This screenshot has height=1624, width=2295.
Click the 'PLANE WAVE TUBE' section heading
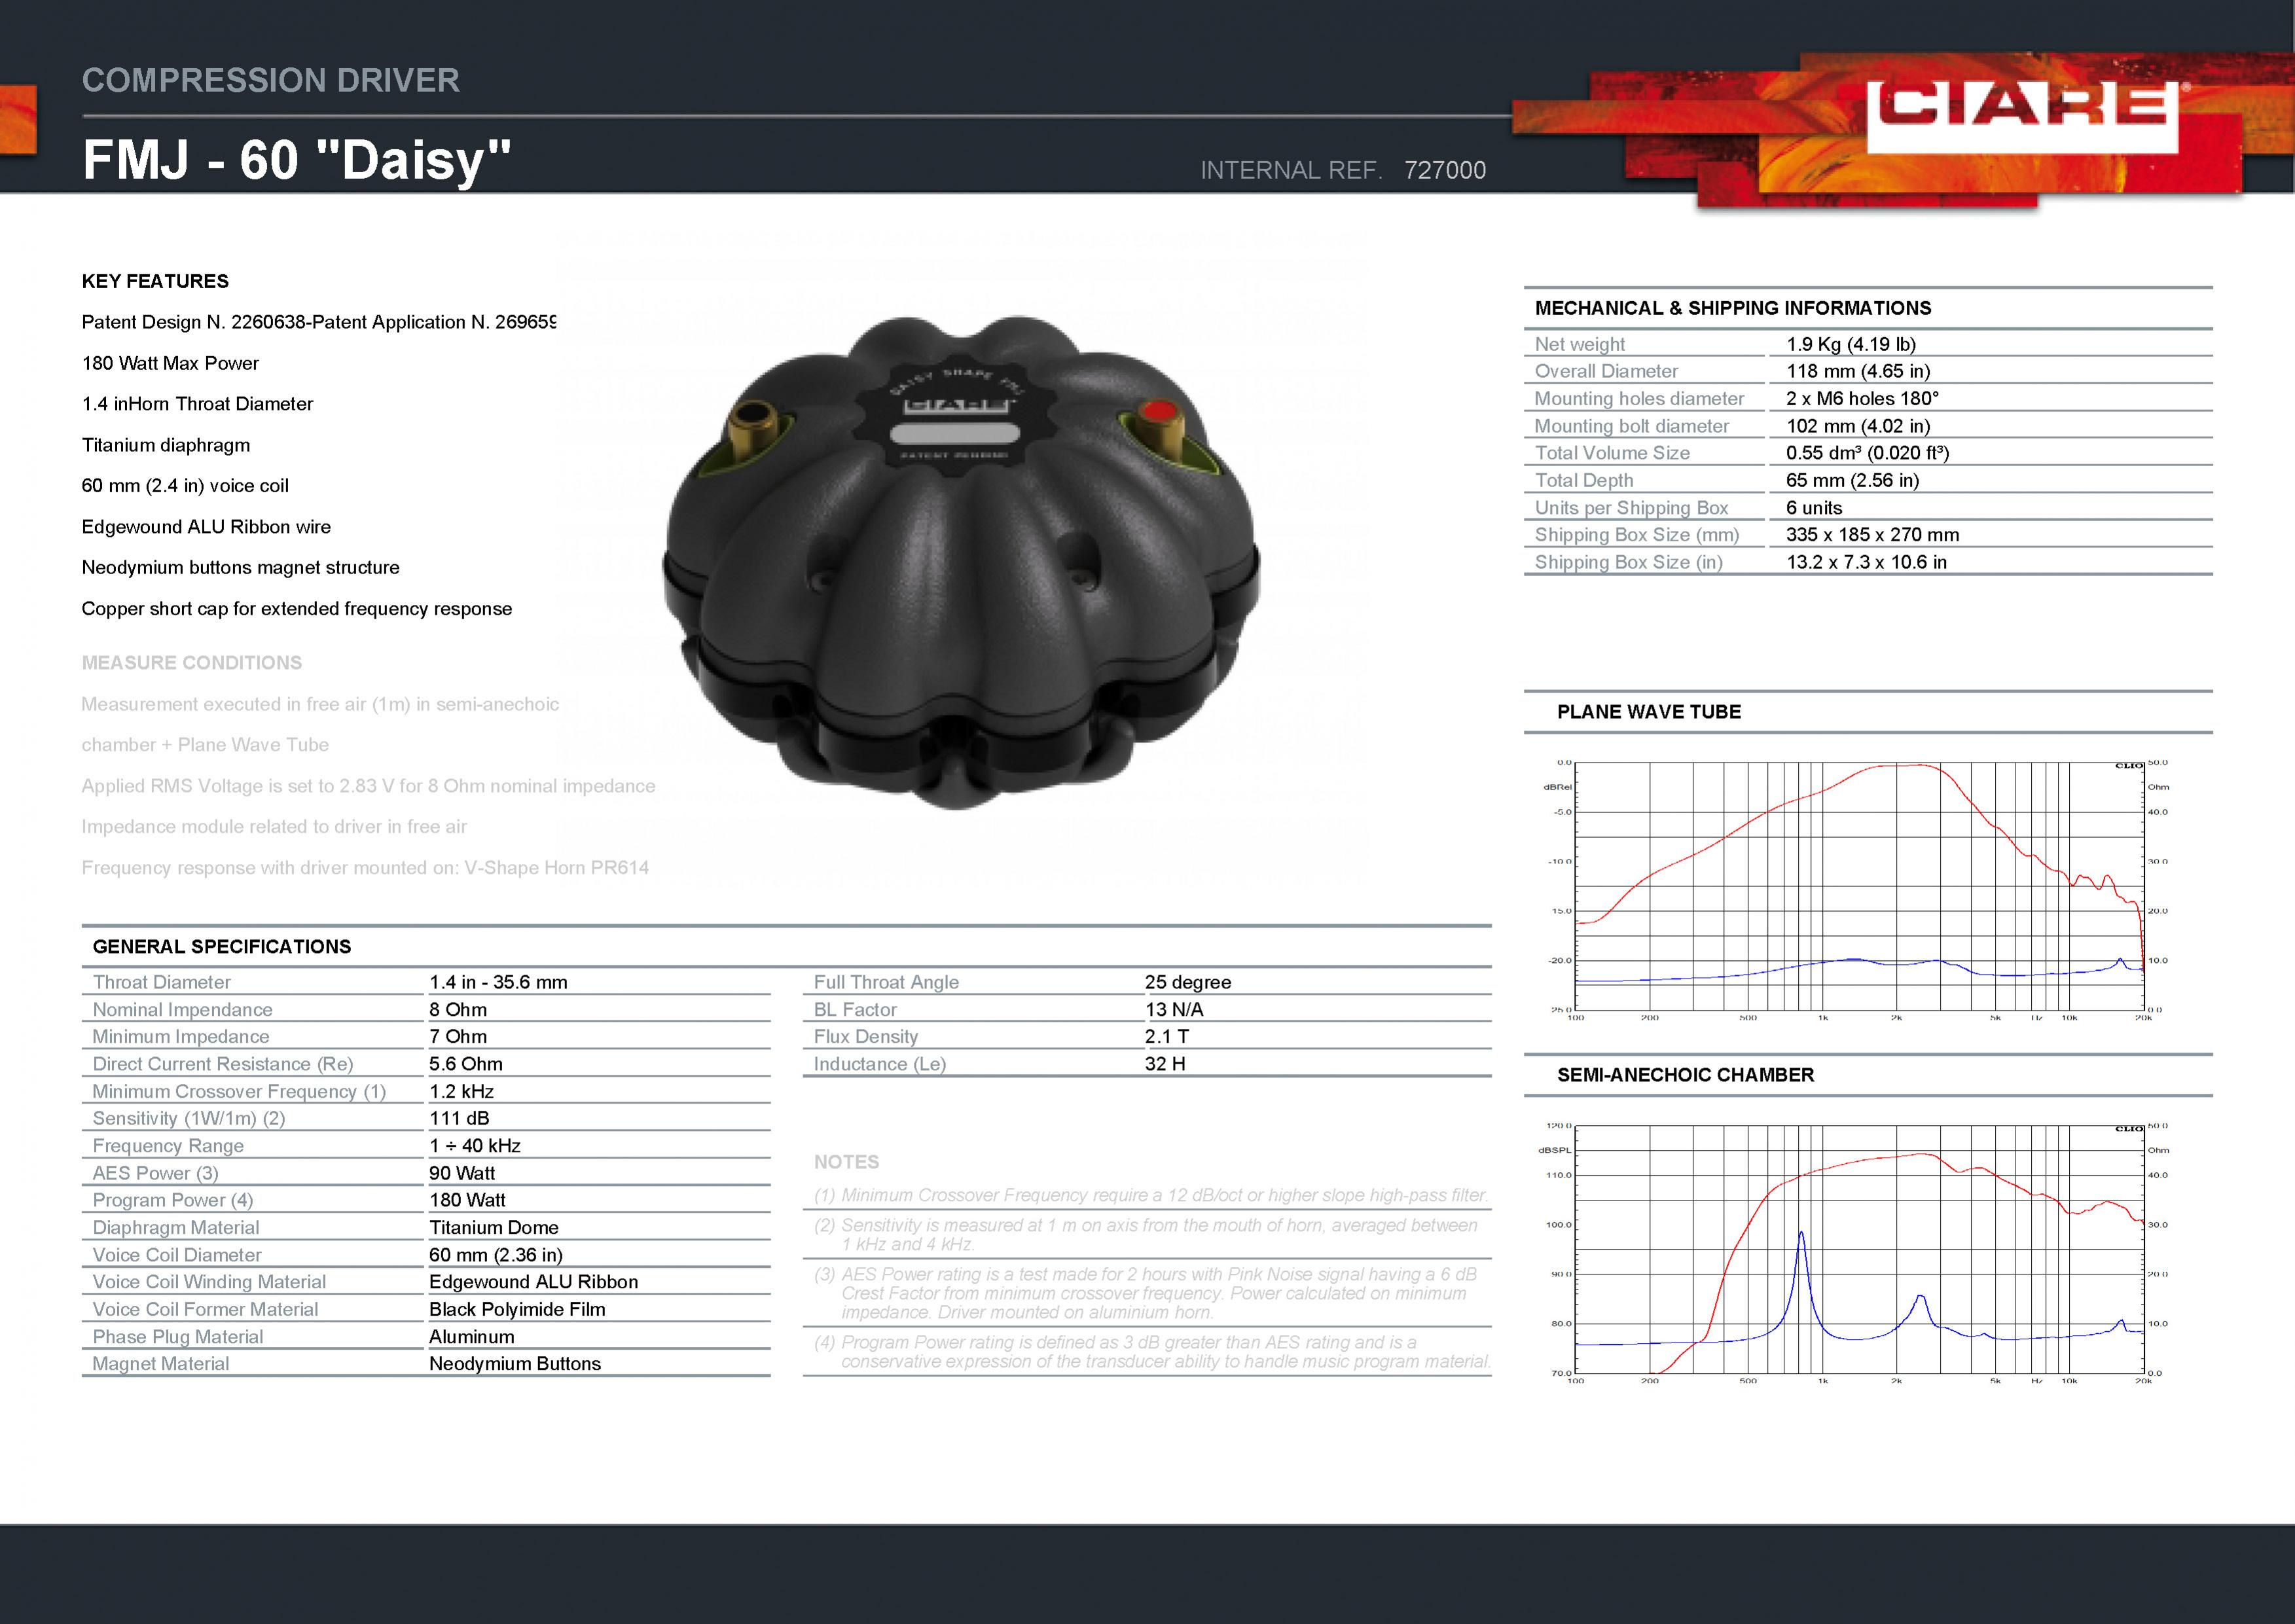coord(1648,712)
